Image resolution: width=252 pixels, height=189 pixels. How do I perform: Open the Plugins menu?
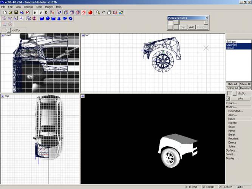pos(49,7)
